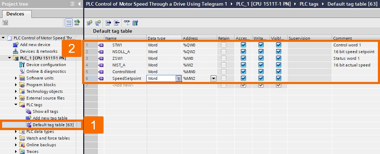The height and width of the screenshot is (154, 380).
Task: Expand the Program blocks node
Action: tap(16, 85)
